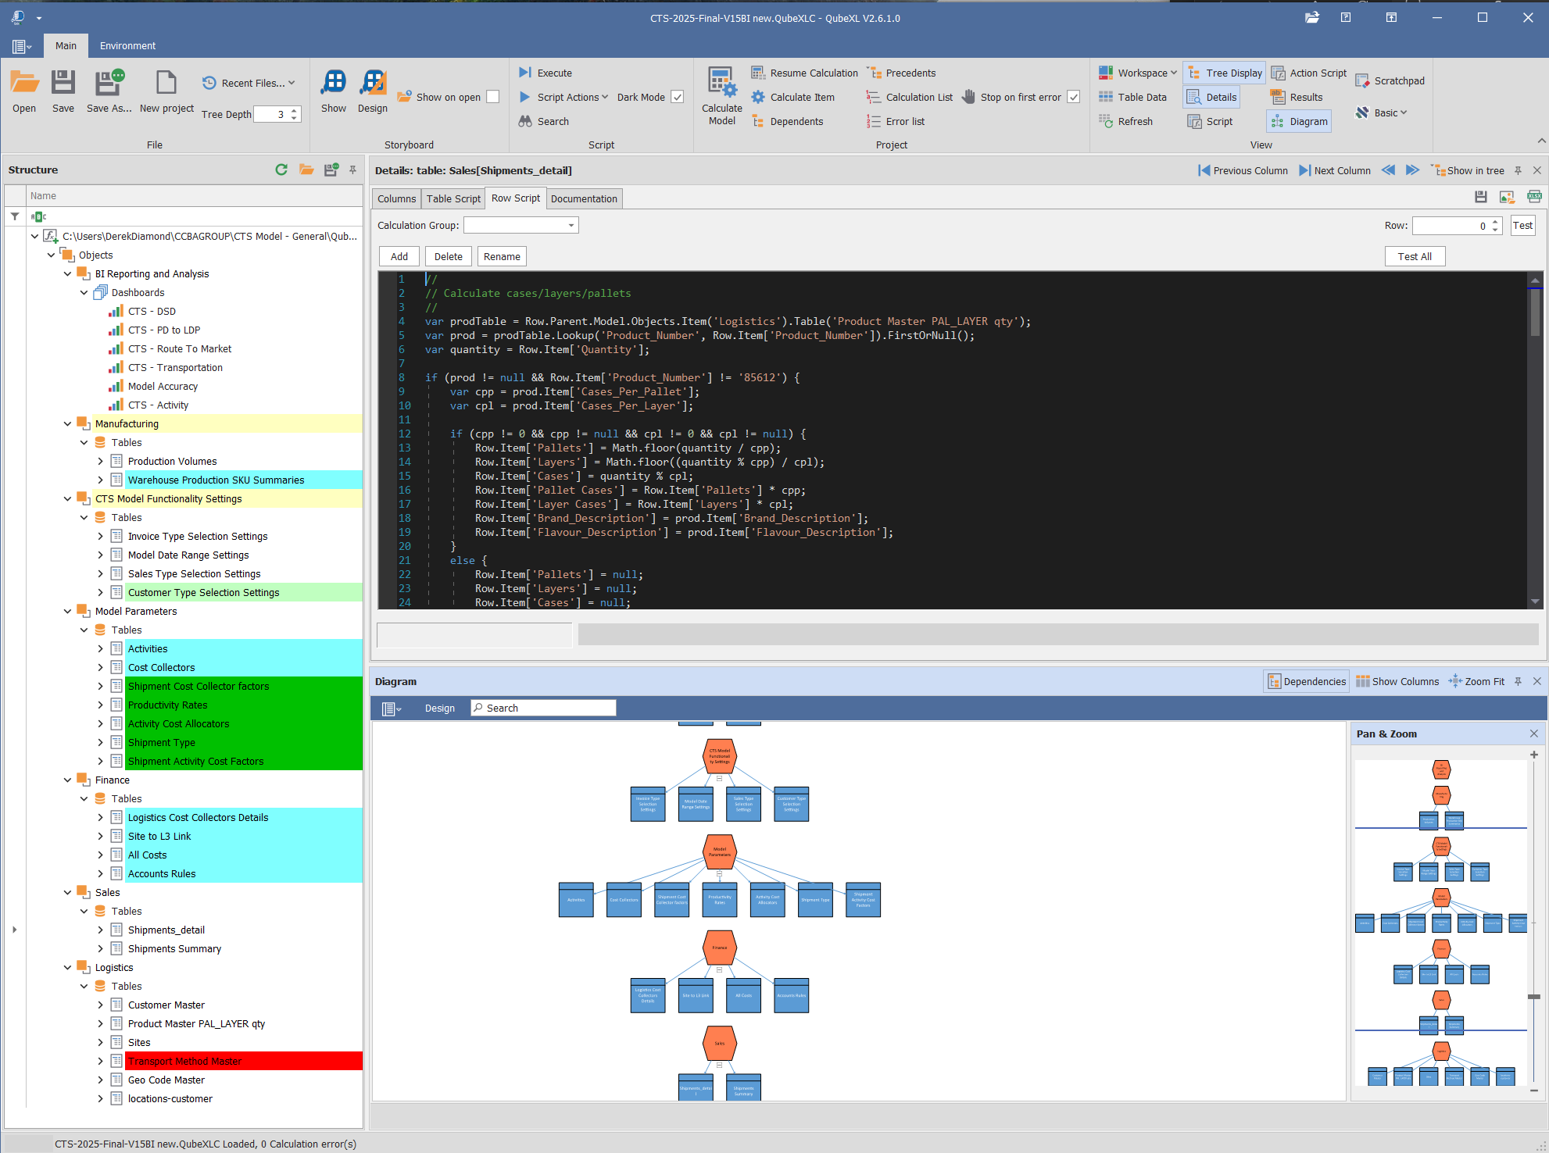Toggle the Dark Mode checkbox
The height and width of the screenshot is (1153, 1549).
(x=678, y=97)
